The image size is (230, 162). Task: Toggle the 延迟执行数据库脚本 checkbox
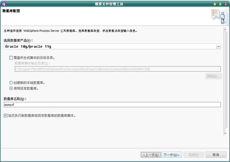[6, 116]
